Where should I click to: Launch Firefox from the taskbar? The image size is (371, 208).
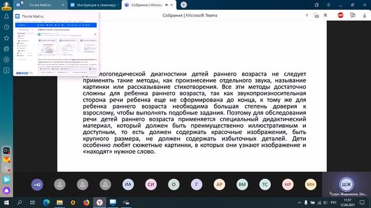coord(86,203)
